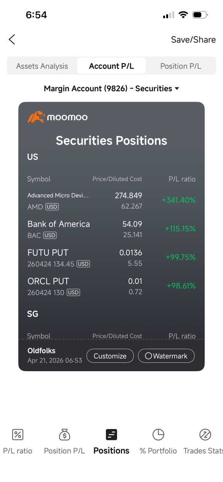Open the Advanced Micro Devices AMD row
Screen dimensions: 223x482
tap(111, 201)
